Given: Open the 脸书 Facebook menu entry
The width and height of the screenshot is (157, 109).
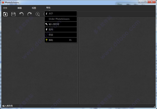Looking at the screenshot, I should point(61,29).
